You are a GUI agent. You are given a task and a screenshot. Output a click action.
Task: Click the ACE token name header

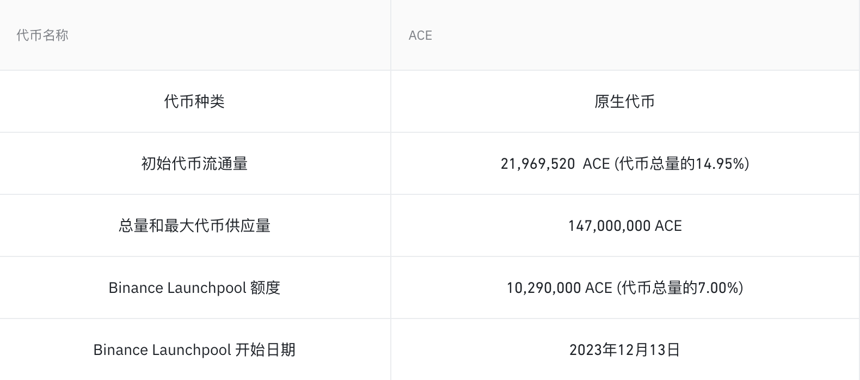[x=420, y=35]
